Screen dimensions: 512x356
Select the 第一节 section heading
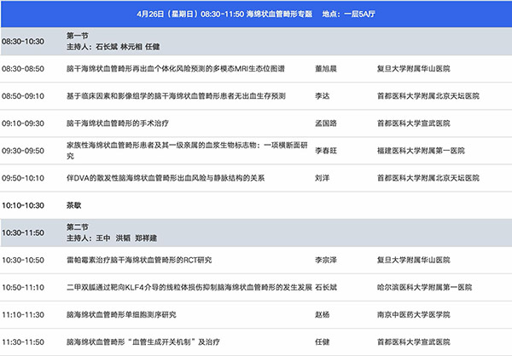tap(78, 36)
